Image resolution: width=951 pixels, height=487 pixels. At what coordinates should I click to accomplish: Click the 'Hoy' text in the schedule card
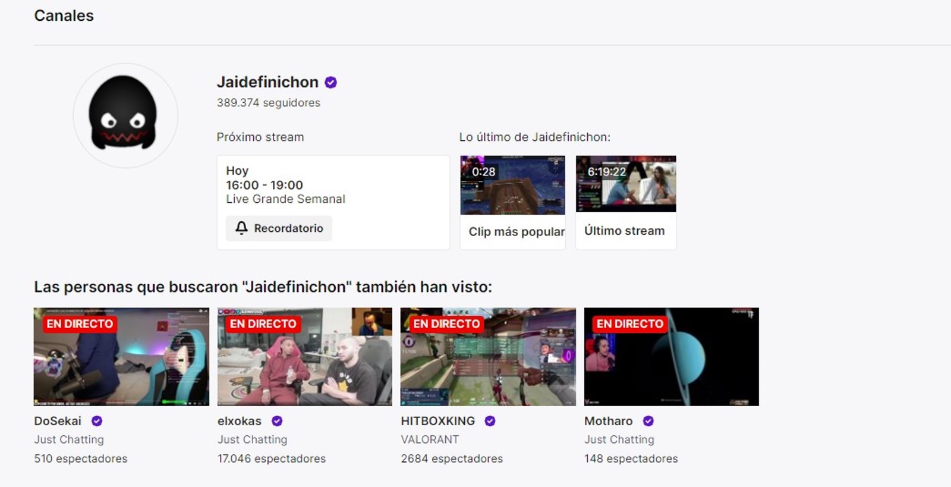(x=237, y=171)
